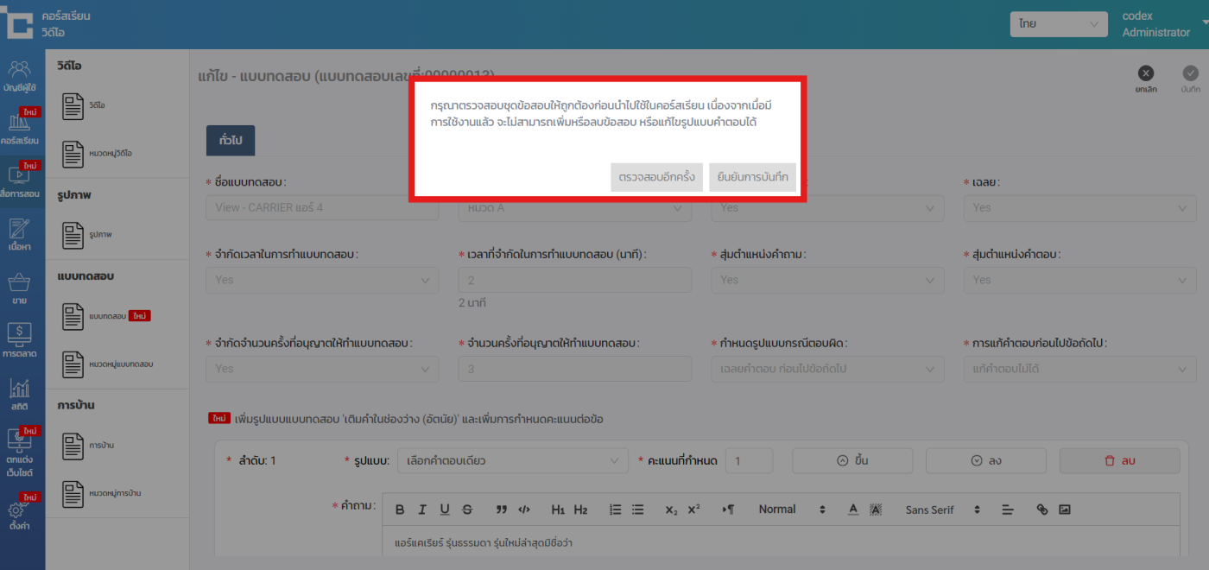Click the ยกเลิก cancel X icon

click(x=1145, y=74)
